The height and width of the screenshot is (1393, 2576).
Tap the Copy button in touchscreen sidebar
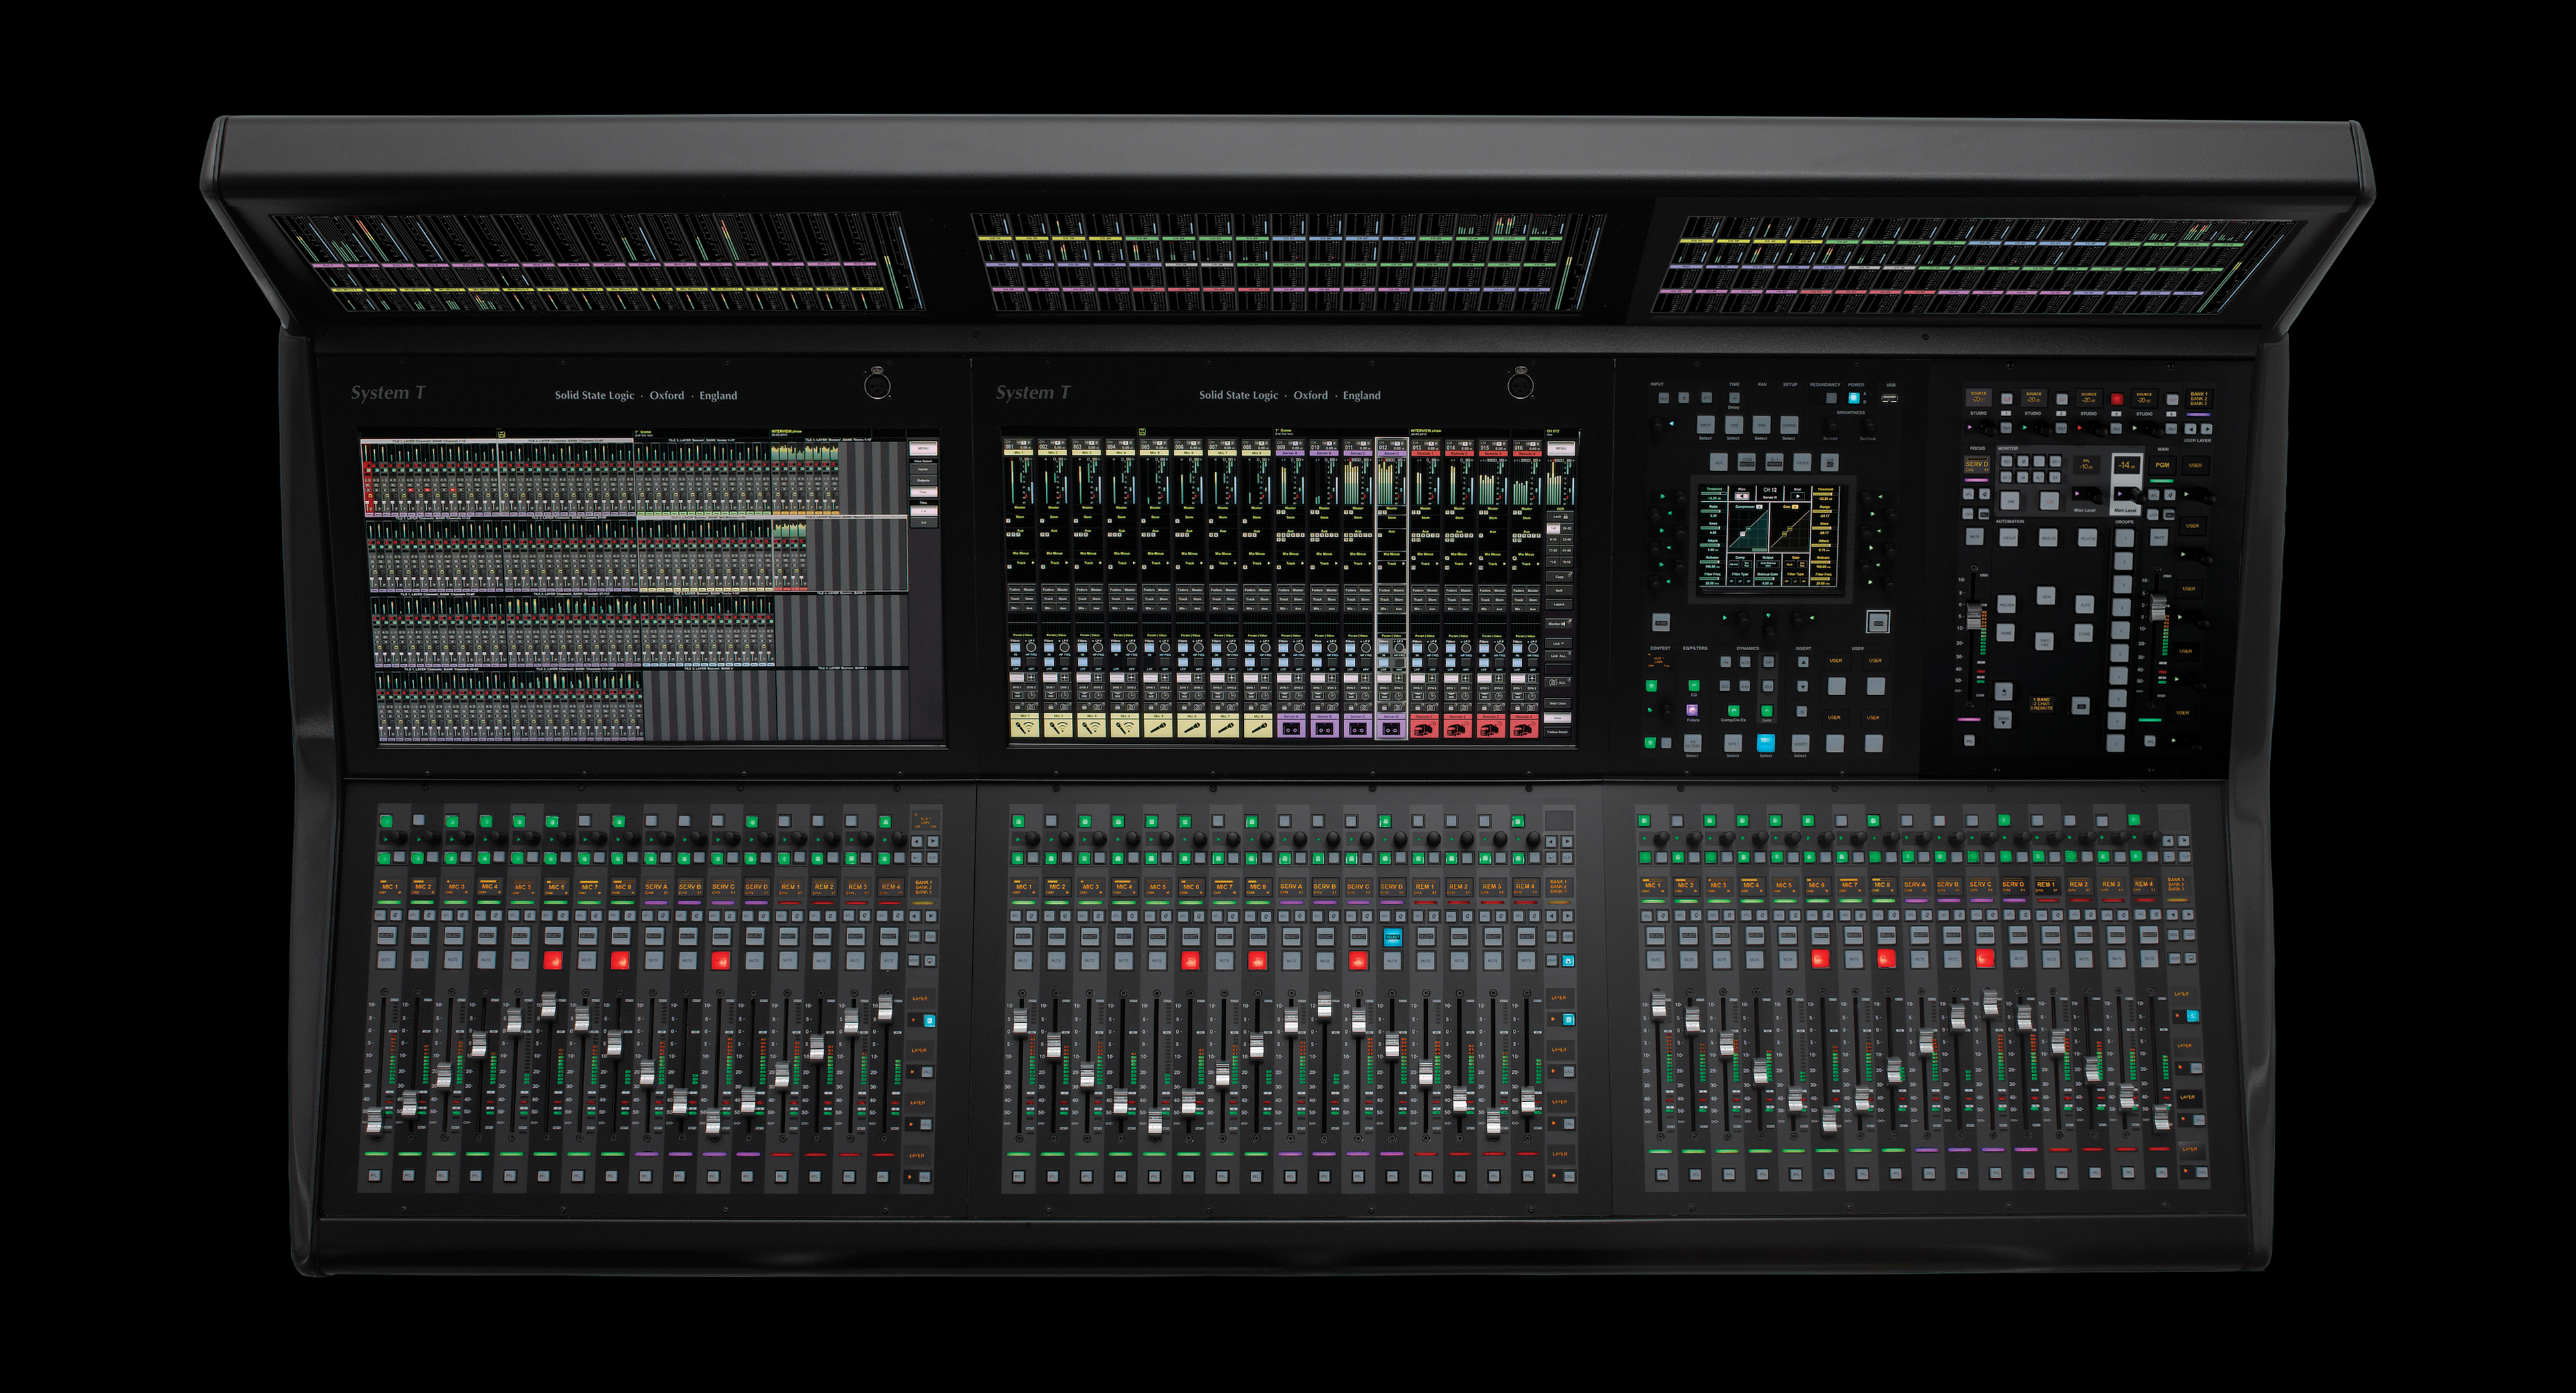click(1560, 577)
